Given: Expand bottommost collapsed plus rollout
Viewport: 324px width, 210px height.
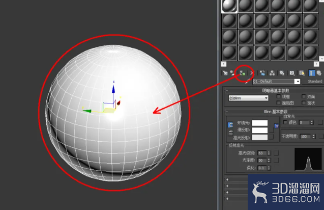Looking at the screenshot, I should (227, 199).
